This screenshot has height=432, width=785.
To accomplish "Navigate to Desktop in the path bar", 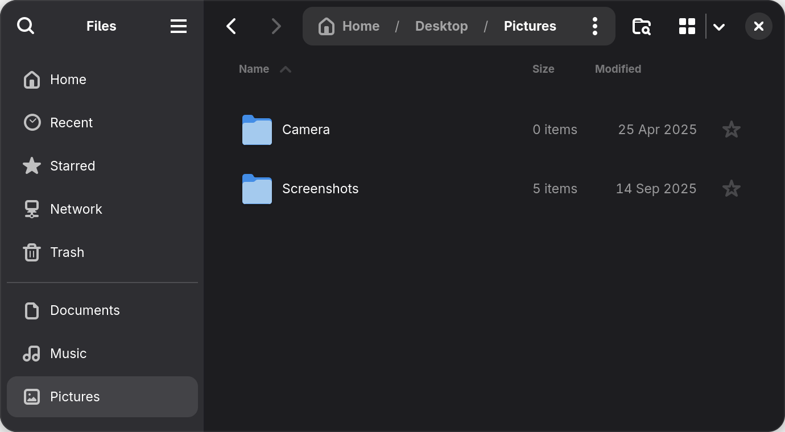I will point(441,26).
